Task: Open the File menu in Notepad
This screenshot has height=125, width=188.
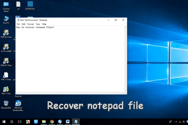Action: coord(18,24)
